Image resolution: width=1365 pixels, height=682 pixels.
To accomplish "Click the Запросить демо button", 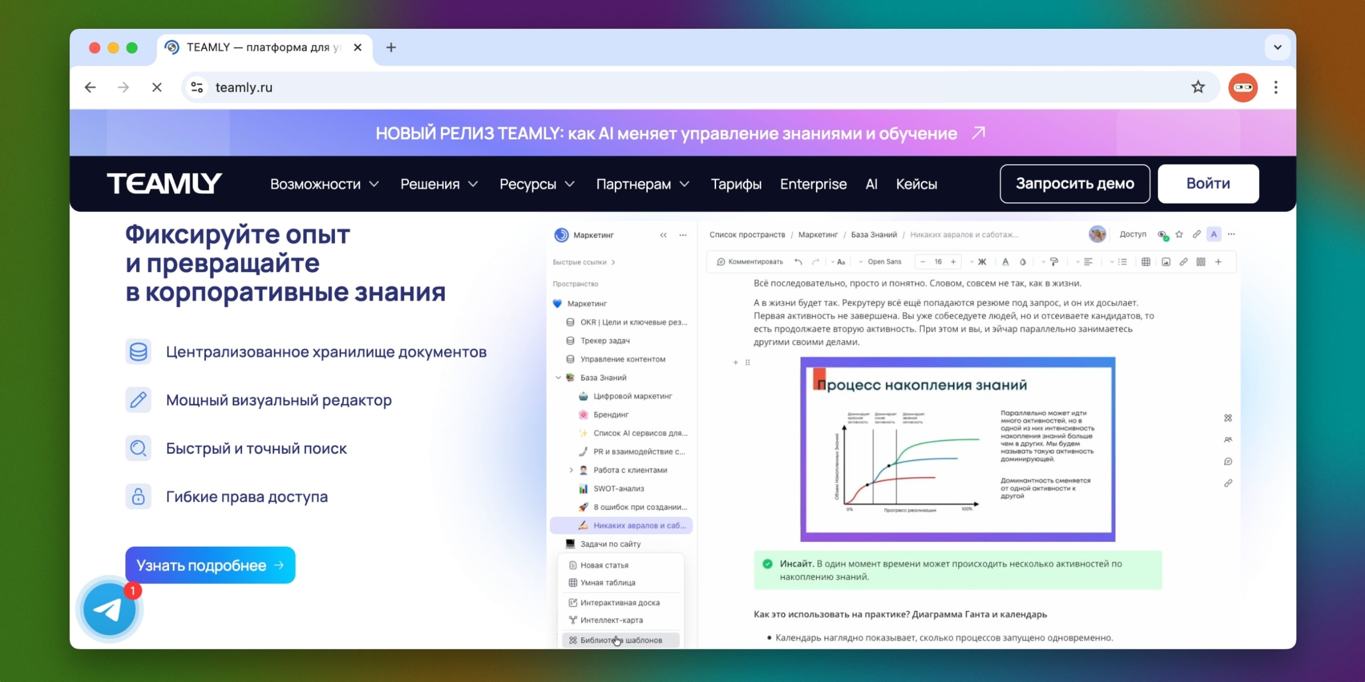I will click(1074, 183).
